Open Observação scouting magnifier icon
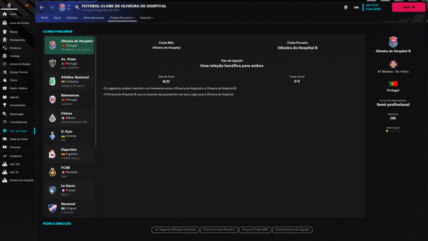The image size is (428, 241). point(5,114)
